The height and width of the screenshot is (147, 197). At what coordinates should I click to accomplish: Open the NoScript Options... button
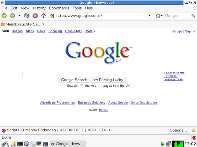click(178, 130)
